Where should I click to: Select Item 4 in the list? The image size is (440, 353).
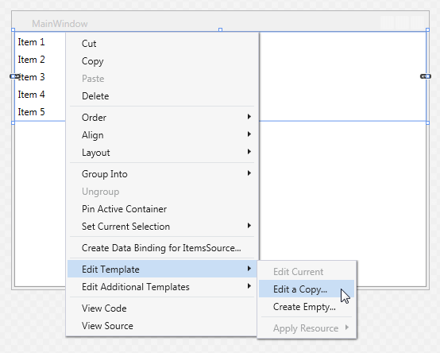32,95
